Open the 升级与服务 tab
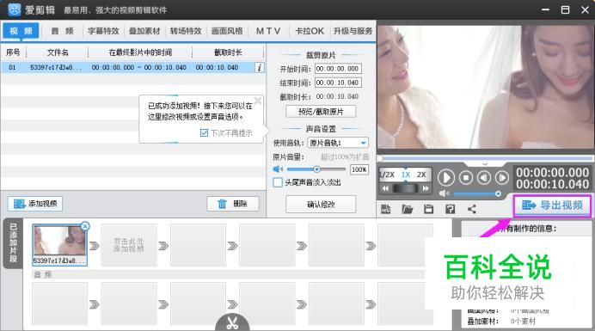Image resolution: width=595 pixels, height=331 pixels. click(x=353, y=31)
